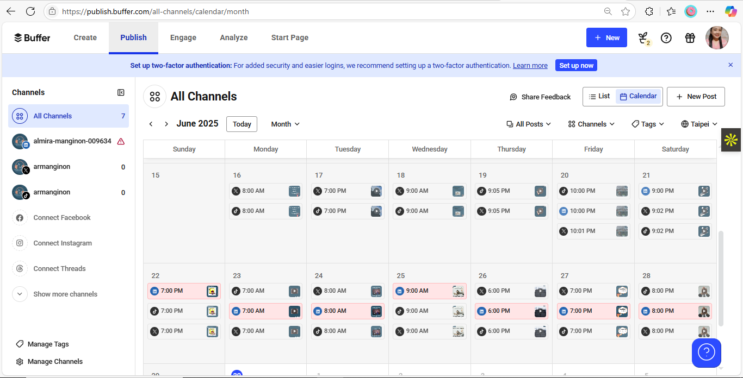Open the All Posts filter dropdown
This screenshot has height=378, width=743.
pyautogui.click(x=528, y=124)
